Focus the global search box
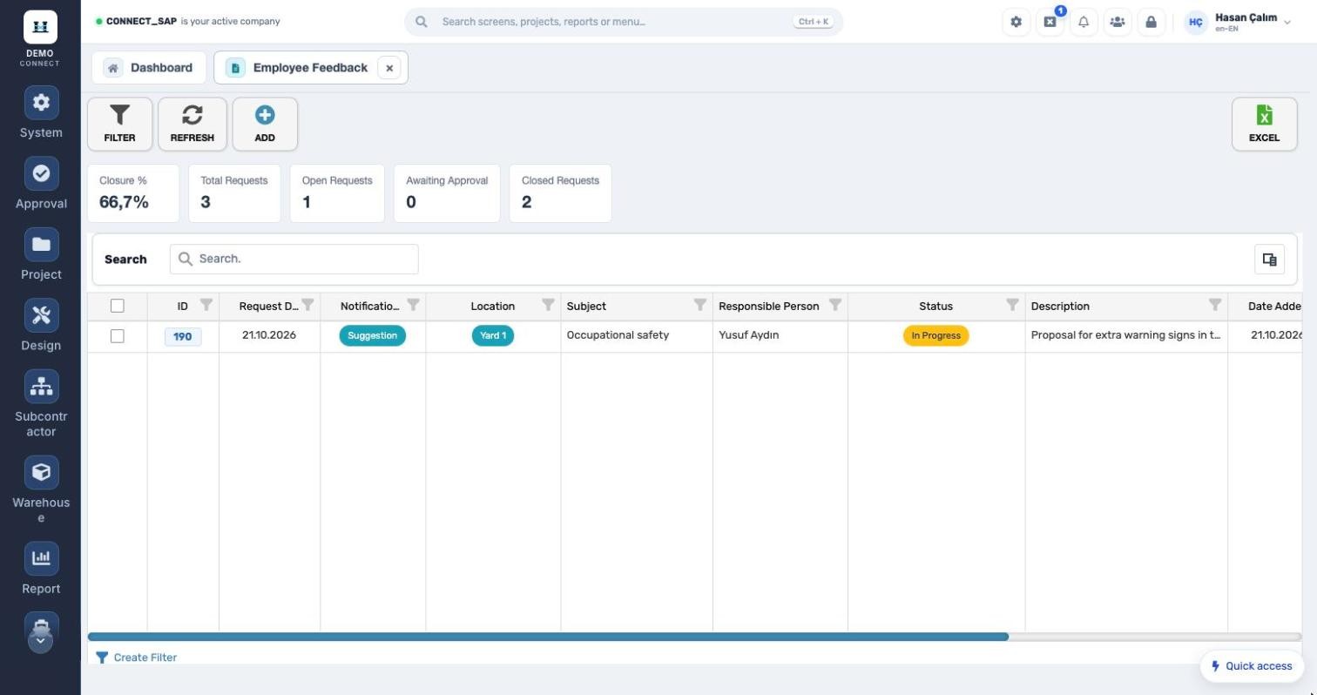Image resolution: width=1317 pixels, height=695 pixels. [624, 22]
